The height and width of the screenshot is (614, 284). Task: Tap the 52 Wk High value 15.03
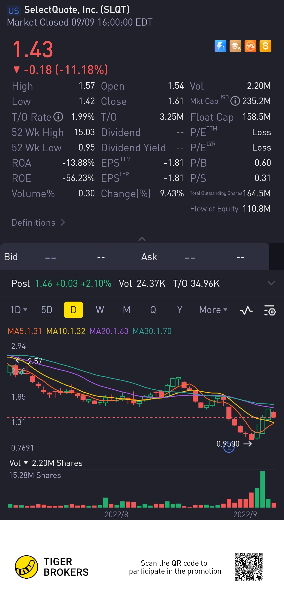[84, 132]
